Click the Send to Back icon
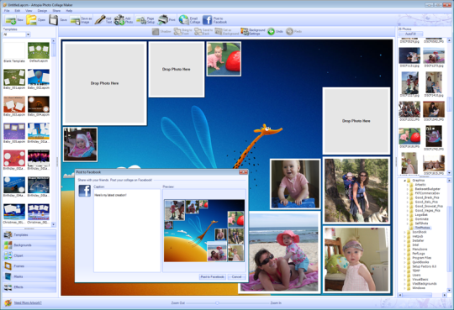The height and width of the screenshot is (310, 454). [x=198, y=32]
